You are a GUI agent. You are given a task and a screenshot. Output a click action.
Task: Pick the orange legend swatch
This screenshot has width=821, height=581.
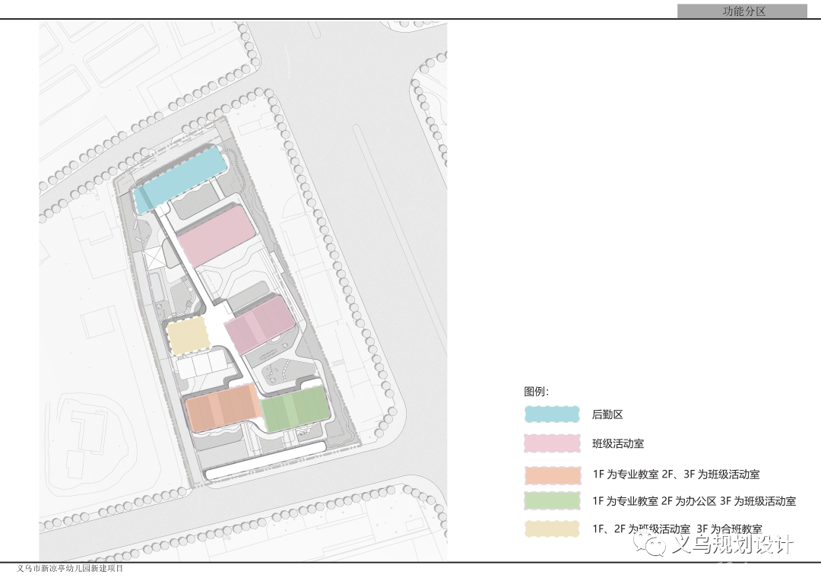(552, 474)
